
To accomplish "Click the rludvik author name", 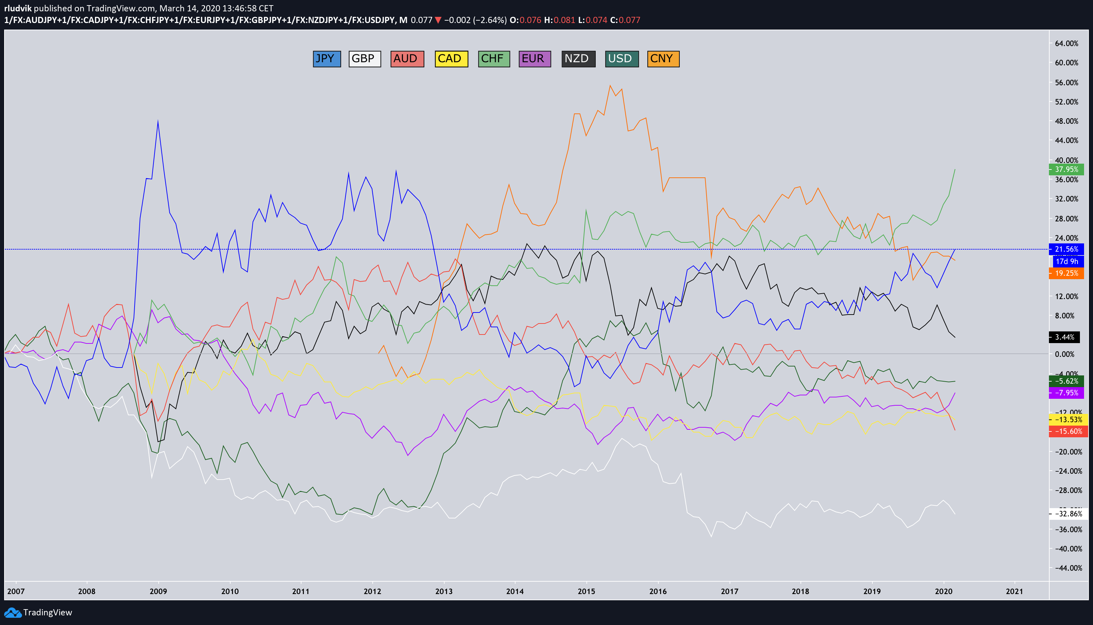I will 18,8.
